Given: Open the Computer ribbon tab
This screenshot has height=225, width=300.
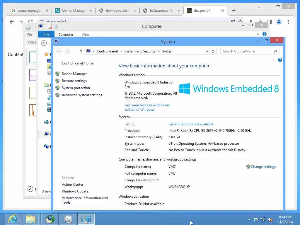Looking at the screenshot, I should pos(66,35).
